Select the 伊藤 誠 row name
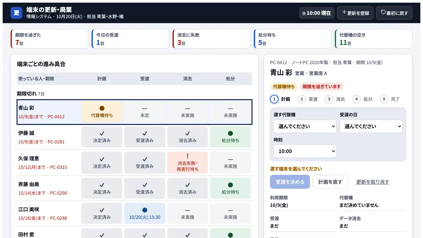423x238 pixels. 26,133
